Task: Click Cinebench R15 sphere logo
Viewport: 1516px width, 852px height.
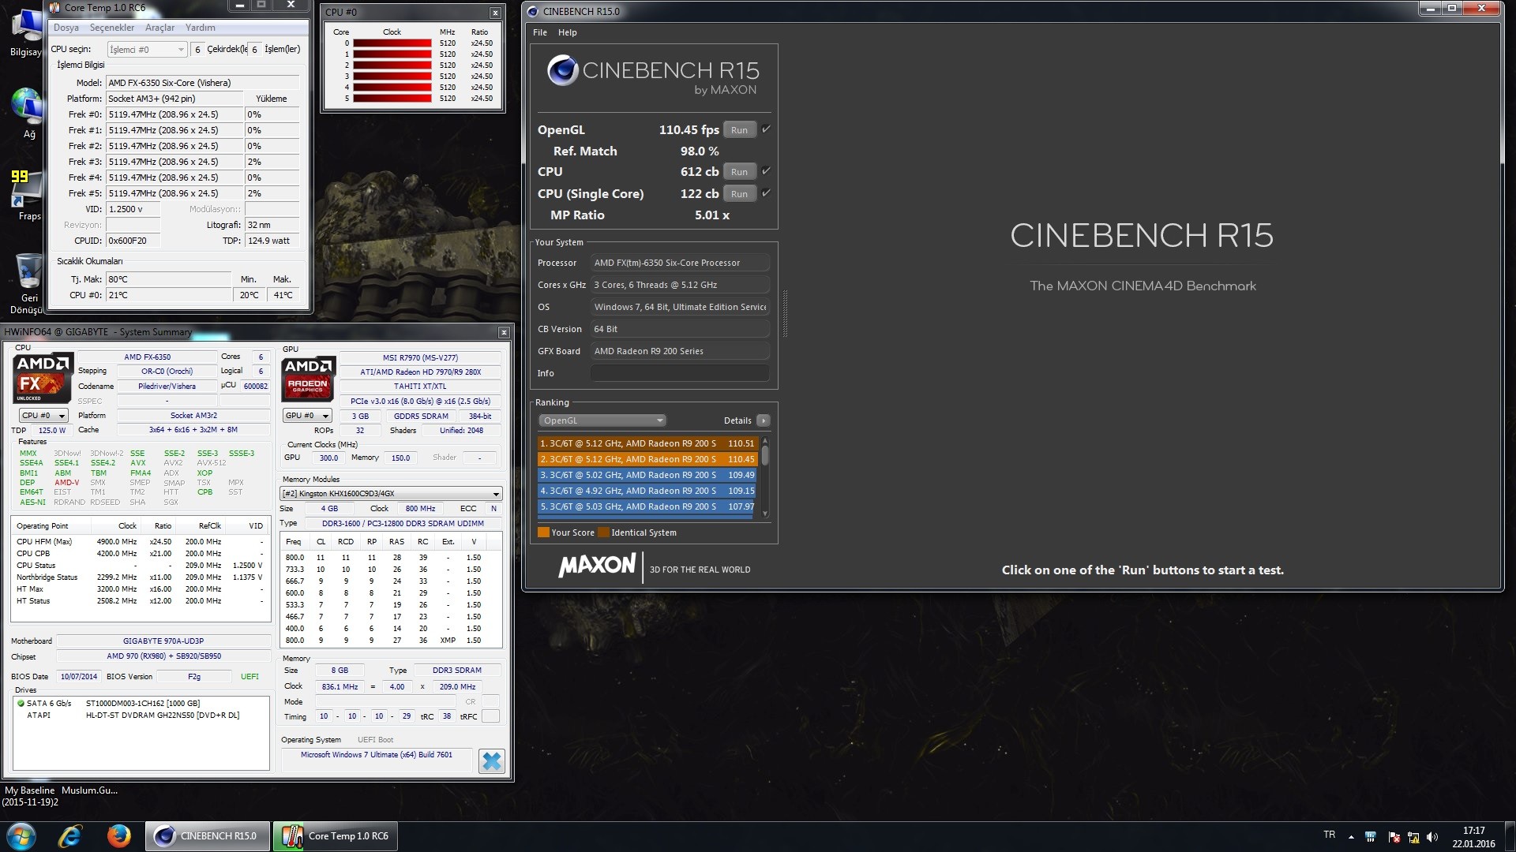Action: (x=562, y=70)
